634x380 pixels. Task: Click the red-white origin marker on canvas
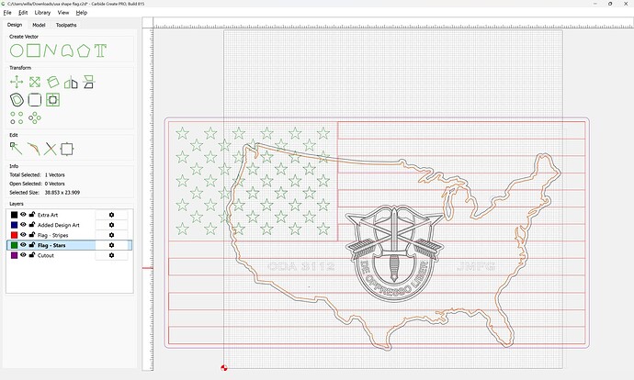pyautogui.click(x=224, y=367)
